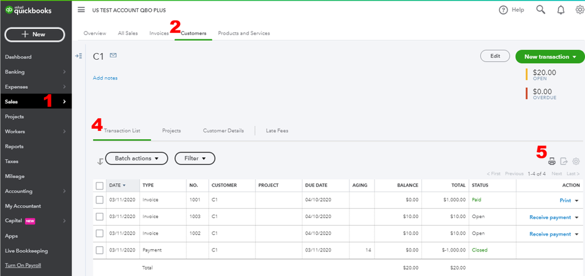Expand the Banking sidebar submenu
The width and height of the screenshot is (585, 276).
[x=64, y=72]
